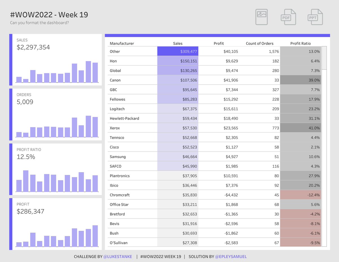
Task: Click Logitech's 23.2% profit ratio cell
Action: click(301, 109)
